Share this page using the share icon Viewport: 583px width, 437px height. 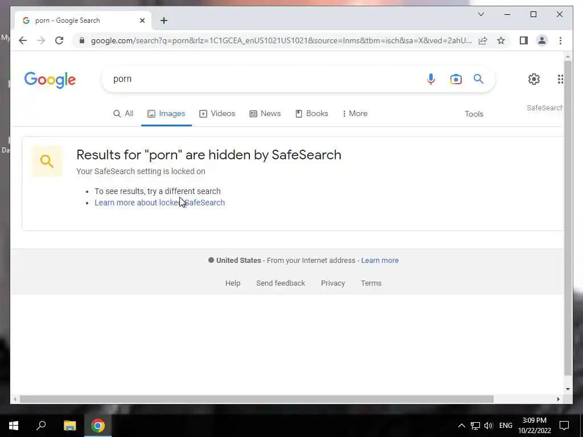click(483, 40)
